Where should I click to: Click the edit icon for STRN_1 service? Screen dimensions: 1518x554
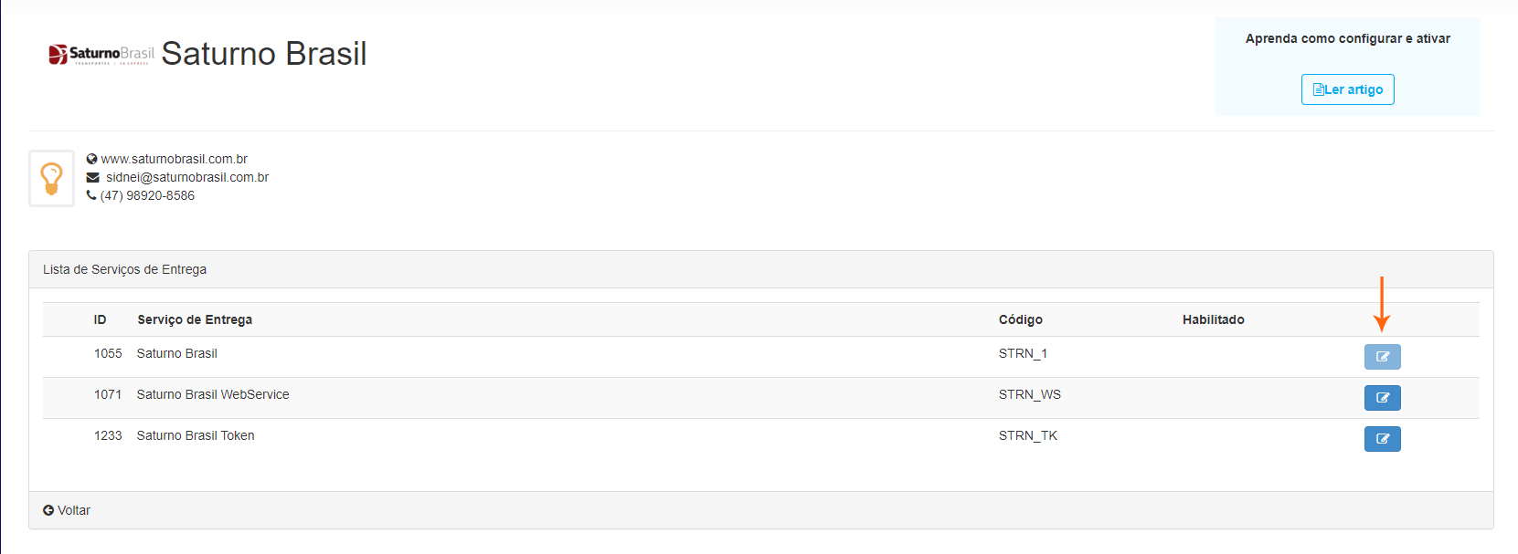pyautogui.click(x=1382, y=357)
